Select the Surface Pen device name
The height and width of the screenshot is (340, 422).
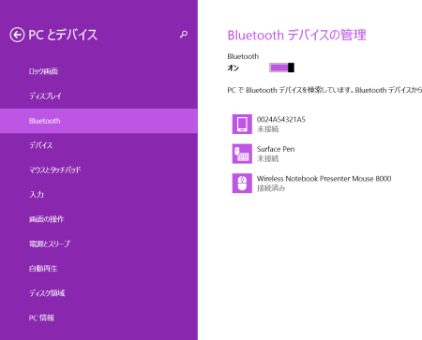pos(276,149)
